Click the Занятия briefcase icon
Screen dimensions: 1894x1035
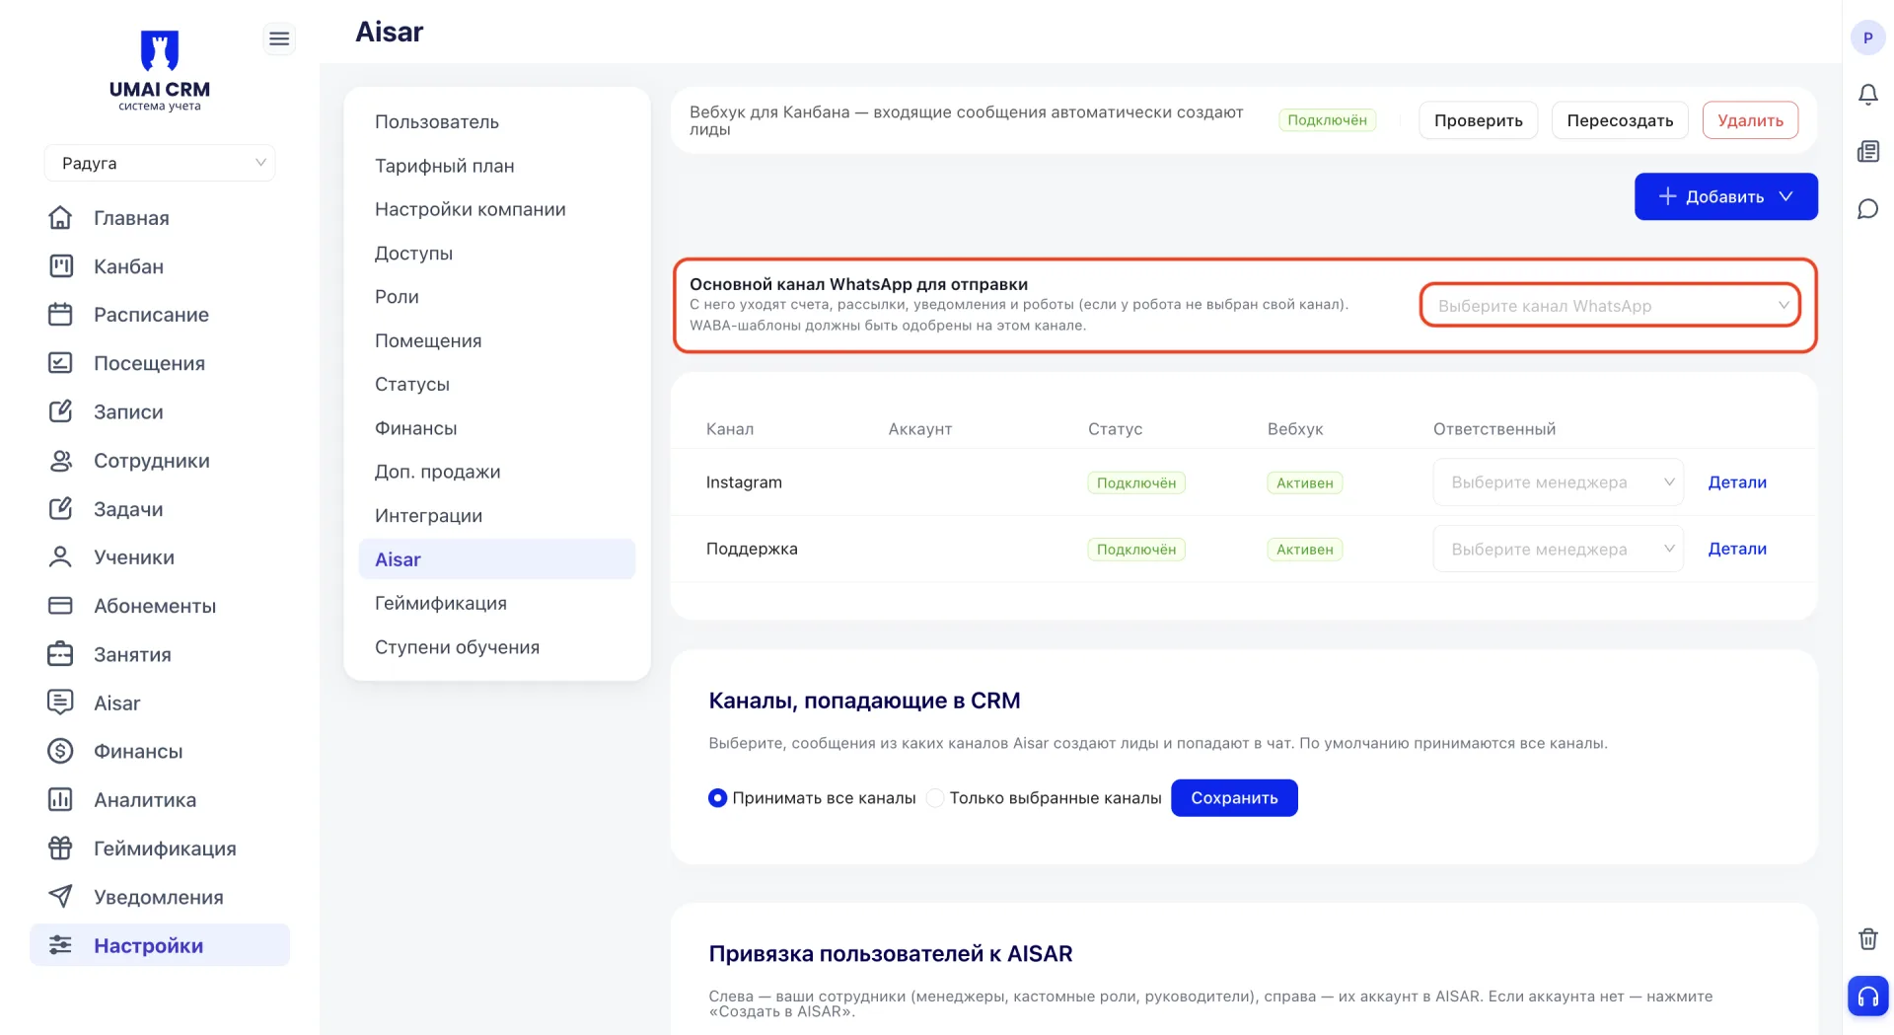[60, 653]
